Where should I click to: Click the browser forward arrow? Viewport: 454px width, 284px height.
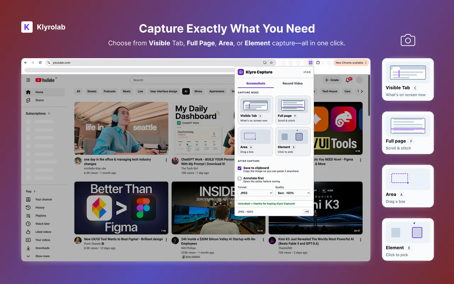(x=33, y=62)
